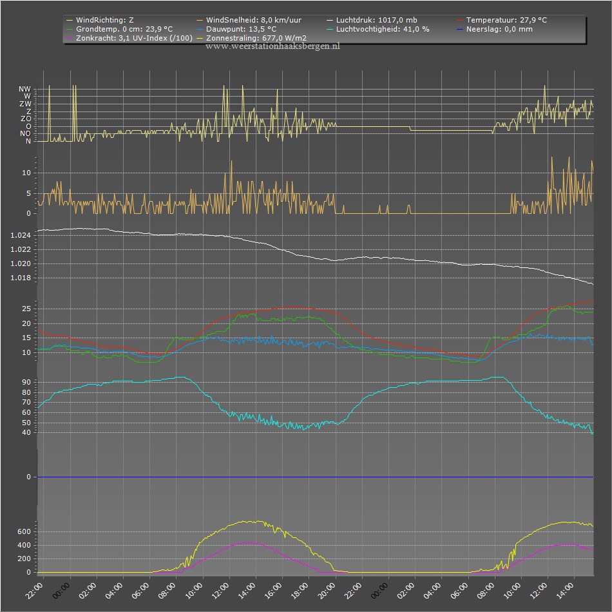The width and height of the screenshot is (612, 612).
Task: Click the WindSnelheid: 8,0 km/uur legend entry
Action: coord(249,20)
